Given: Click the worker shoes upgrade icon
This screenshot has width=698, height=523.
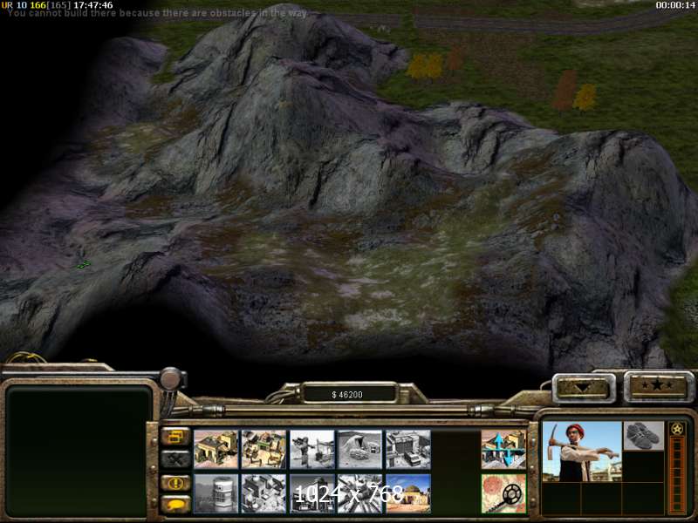Looking at the screenshot, I should coord(643,436).
